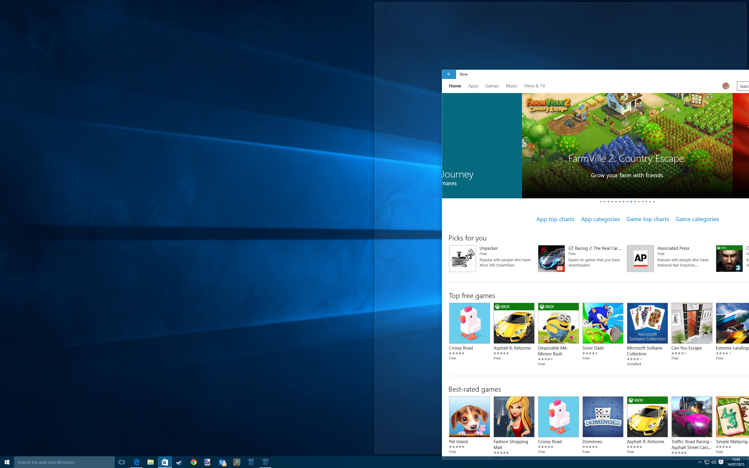
Task: Open Steam from the taskbar
Action: click(179, 462)
